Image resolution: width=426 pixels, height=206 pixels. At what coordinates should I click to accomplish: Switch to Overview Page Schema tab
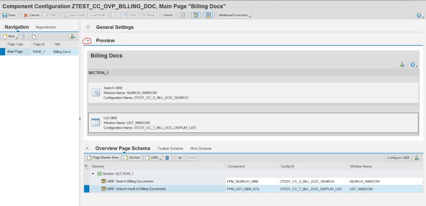pyautogui.click(x=123, y=148)
